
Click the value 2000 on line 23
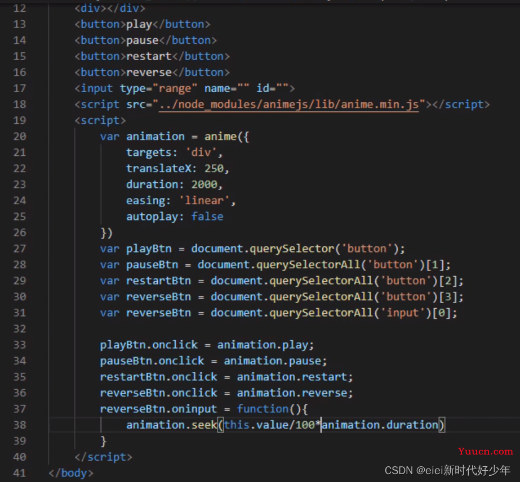pos(204,184)
